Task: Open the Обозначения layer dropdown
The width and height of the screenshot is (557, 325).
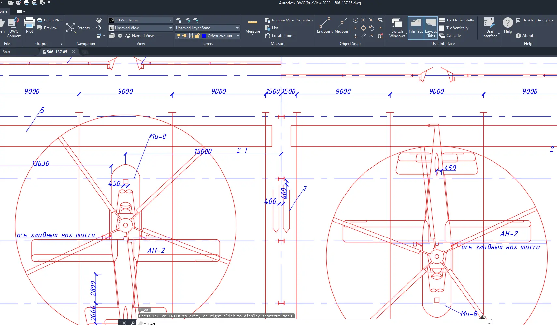Action: click(207, 36)
